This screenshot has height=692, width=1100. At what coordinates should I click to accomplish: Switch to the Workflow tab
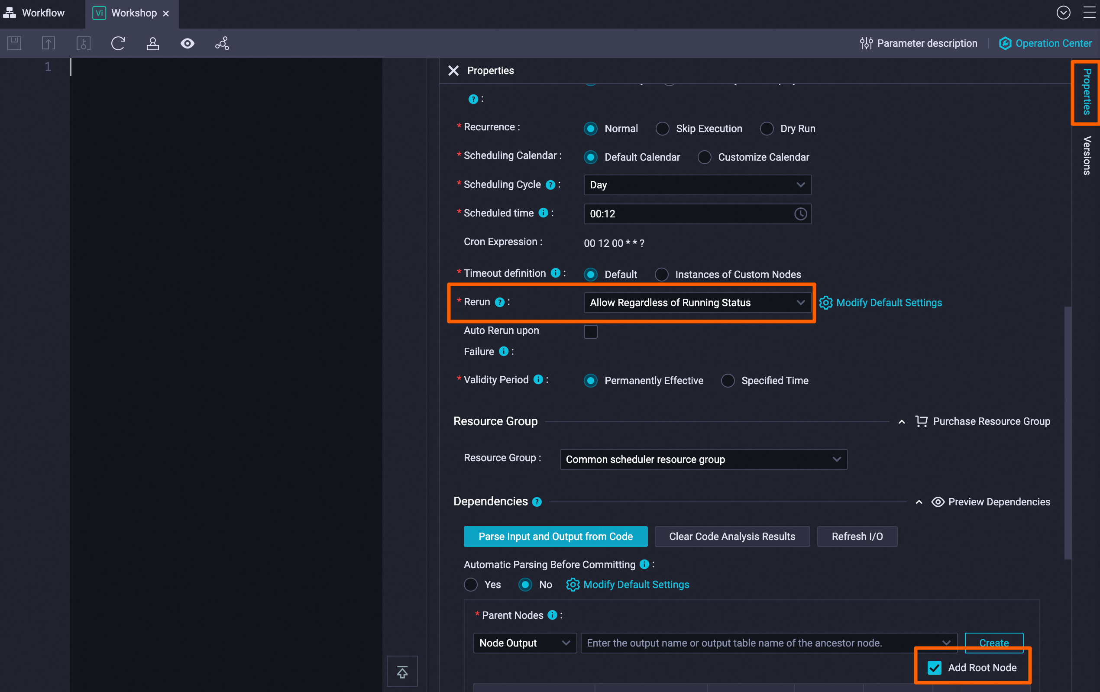(34, 13)
